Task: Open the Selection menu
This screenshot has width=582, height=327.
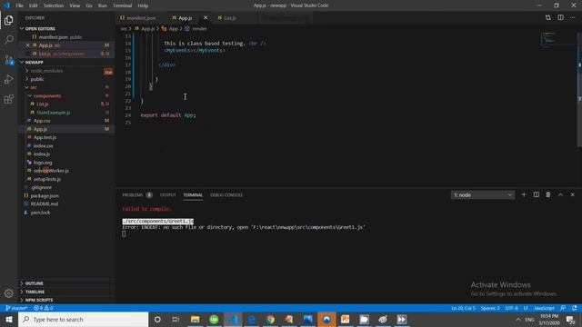Action: 54,5
